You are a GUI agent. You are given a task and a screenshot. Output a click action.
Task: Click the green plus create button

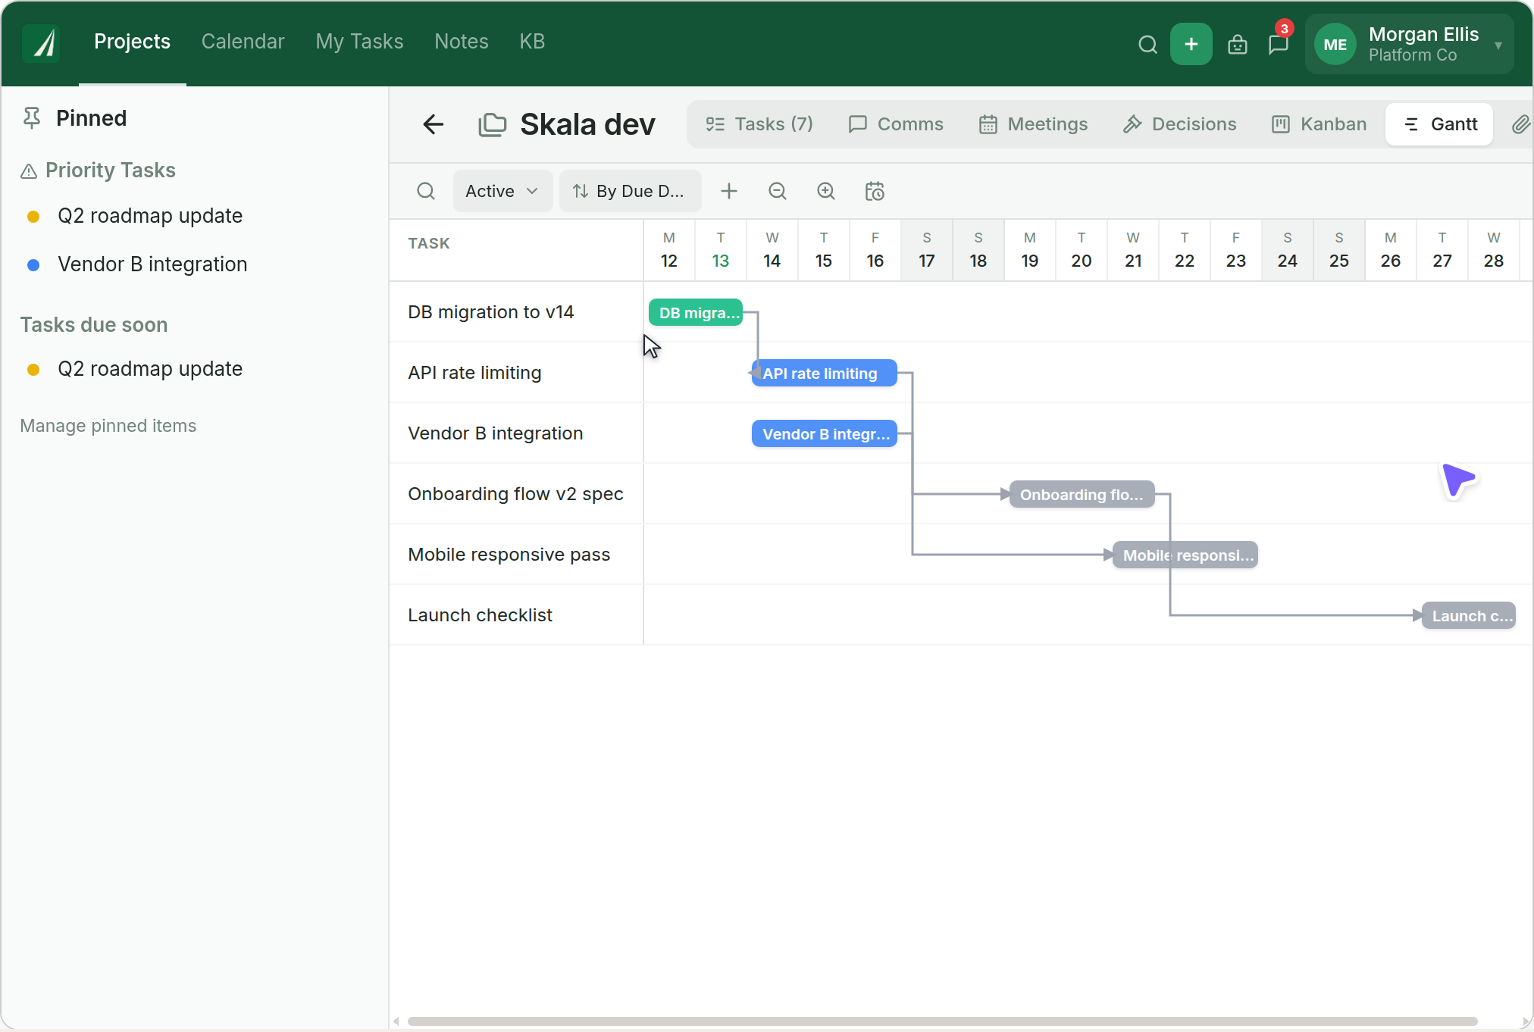pyautogui.click(x=1191, y=44)
